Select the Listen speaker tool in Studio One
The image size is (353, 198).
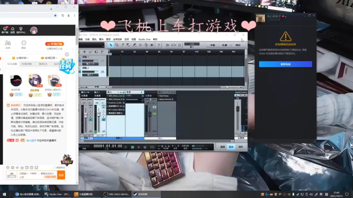tap(152, 45)
